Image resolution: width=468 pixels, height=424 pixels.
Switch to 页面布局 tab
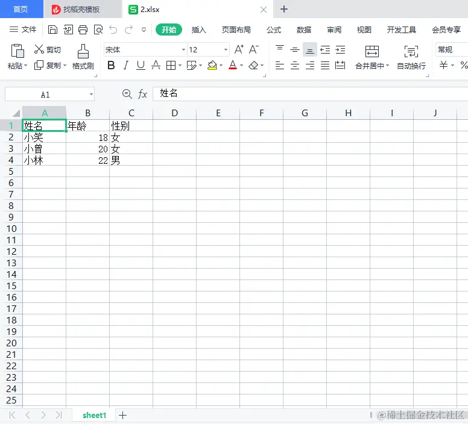coord(236,30)
